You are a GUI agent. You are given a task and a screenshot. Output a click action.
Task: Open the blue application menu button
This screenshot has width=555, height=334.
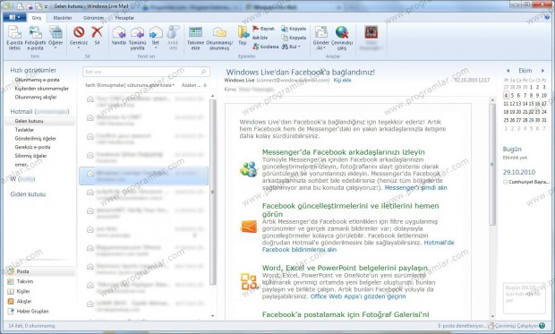pyautogui.click(x=14, y=17)
